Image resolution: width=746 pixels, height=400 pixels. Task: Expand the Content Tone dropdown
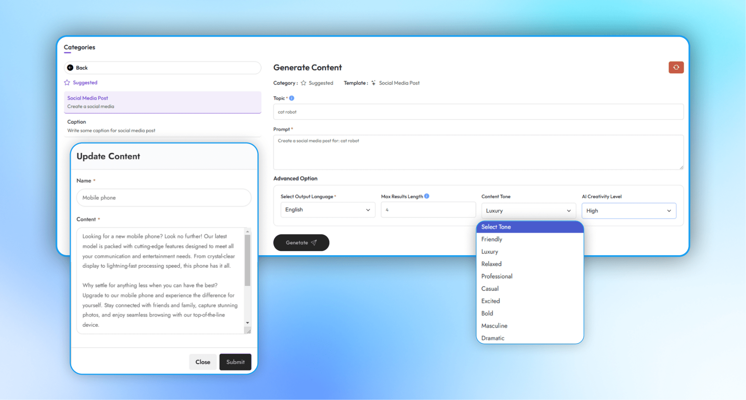pyautogui.click(x=528, y=211)
